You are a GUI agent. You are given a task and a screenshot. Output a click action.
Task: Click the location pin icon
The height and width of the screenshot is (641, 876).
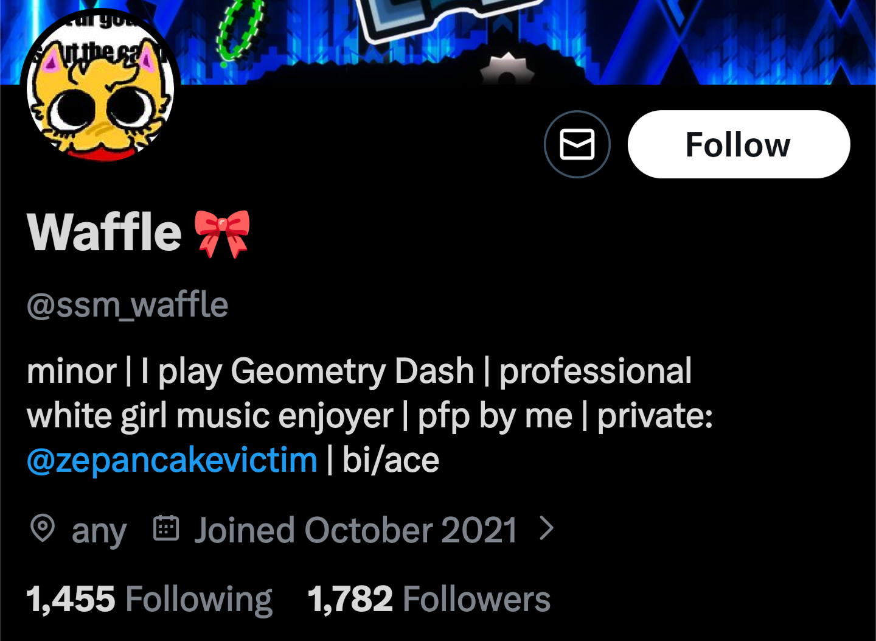pos(43,528)
